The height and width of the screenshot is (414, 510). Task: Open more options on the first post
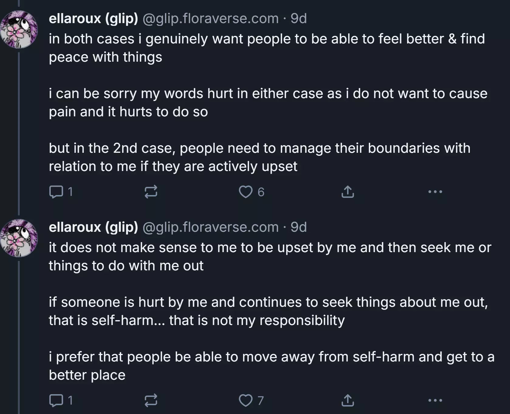coord(435,192)
